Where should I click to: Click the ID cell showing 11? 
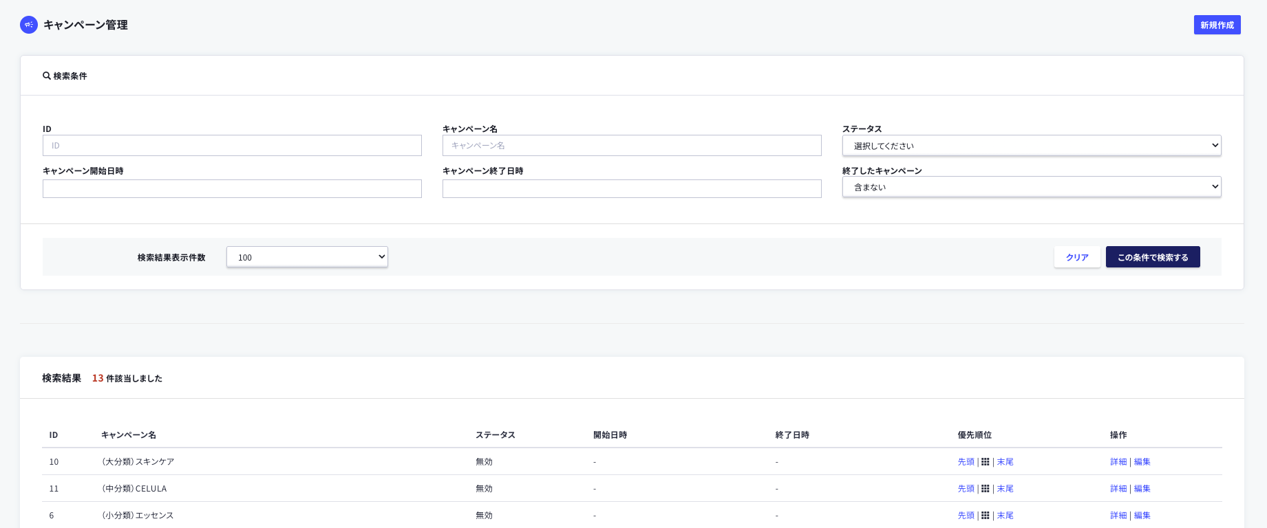54,489
